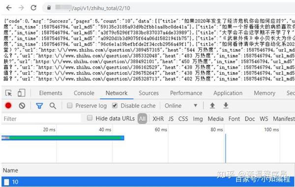This screenshot has height=187, width=295.
Task: Filter requests by XHR
Action: 158,119
